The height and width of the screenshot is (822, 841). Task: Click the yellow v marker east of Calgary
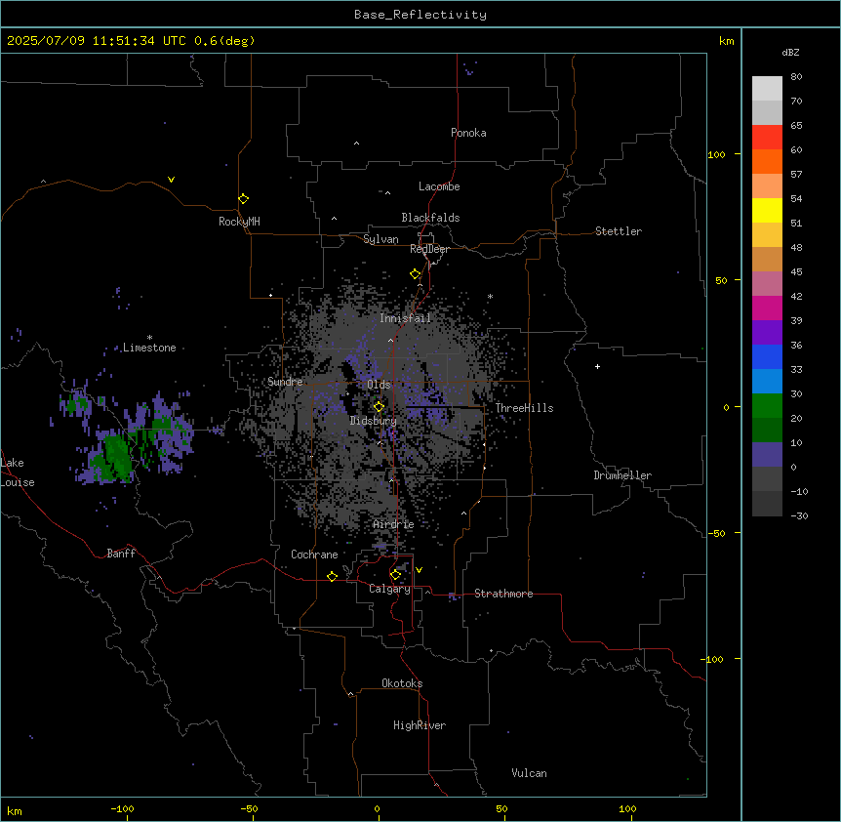point(419,570)
